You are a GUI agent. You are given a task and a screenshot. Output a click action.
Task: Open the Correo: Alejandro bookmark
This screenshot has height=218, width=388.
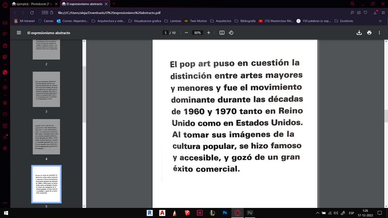pos(73,21)
